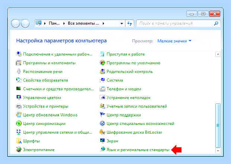Click the control panel icon in address bar
231x164 pixels.
tap(39, 23)
